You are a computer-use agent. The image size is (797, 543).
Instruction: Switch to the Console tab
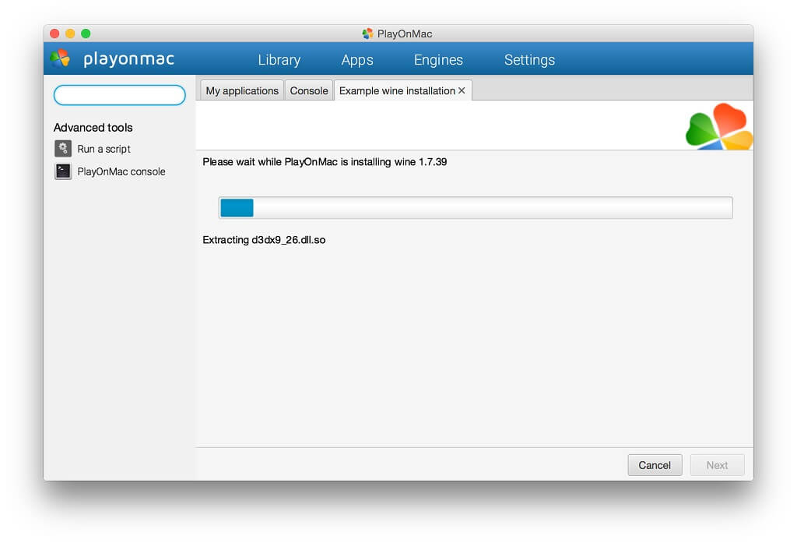(309, 90)
